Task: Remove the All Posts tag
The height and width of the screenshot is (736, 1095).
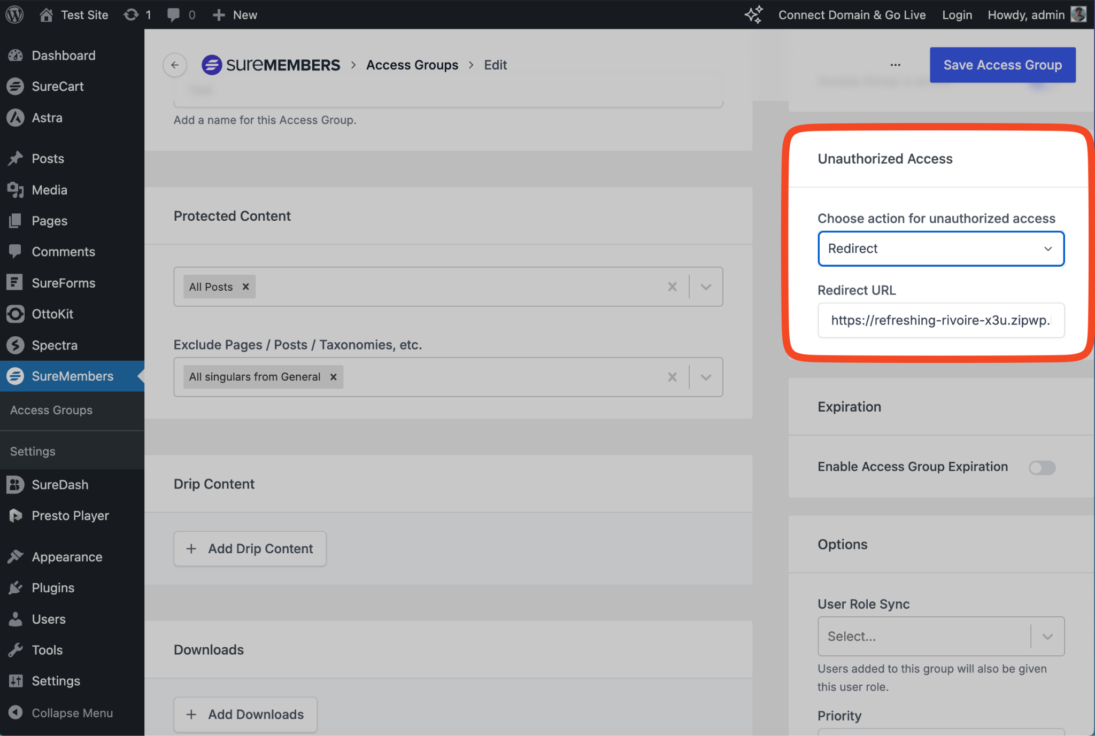Action: [246, 286]
